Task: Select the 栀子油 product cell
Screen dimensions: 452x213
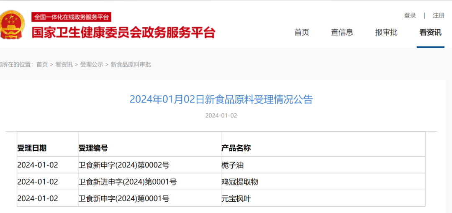Action: click(232, 165)
